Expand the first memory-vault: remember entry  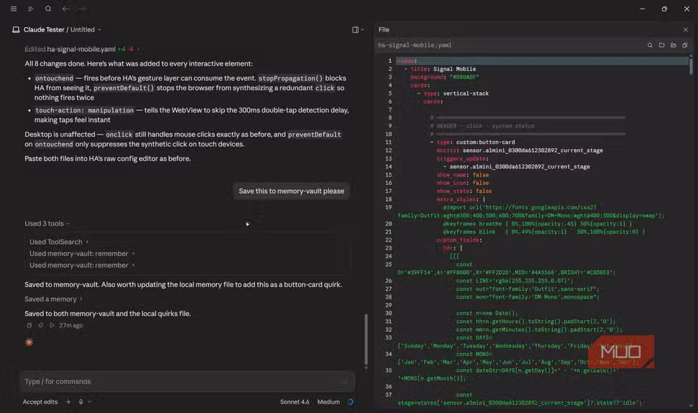[82, 253]
